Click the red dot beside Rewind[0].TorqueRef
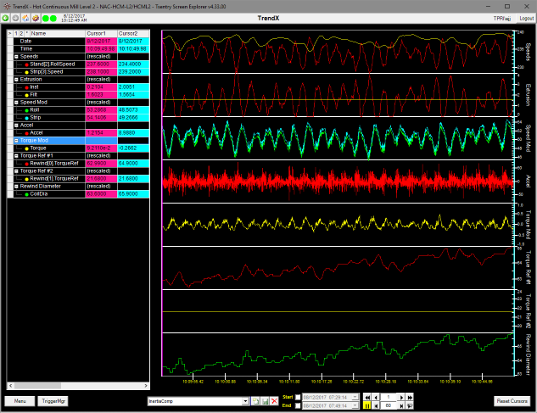This screenshot has height=413, width=537. [x=26, y=164]
